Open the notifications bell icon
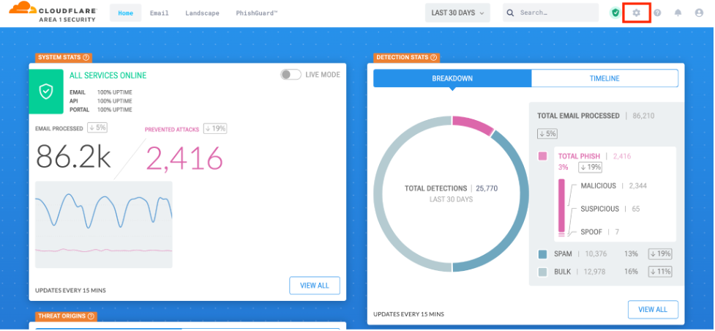The height and width of the screenshot is (331, 715). (678, 12)
